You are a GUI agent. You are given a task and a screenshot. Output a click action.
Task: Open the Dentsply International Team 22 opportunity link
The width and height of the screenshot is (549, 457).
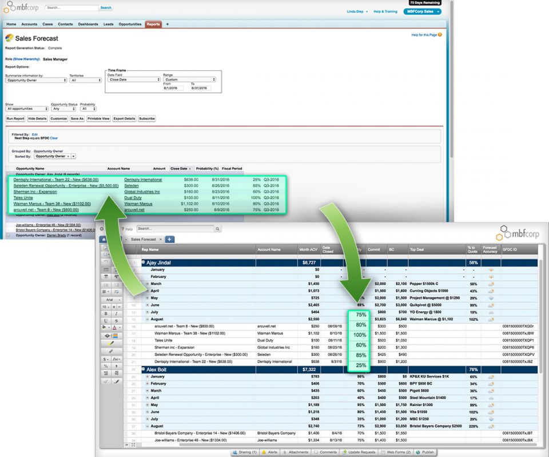point(55,180)
